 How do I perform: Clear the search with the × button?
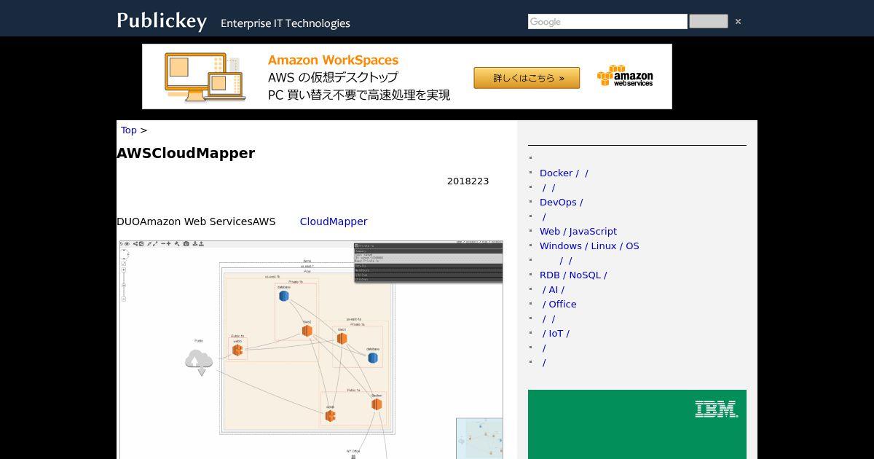click(x=738, y=22)
